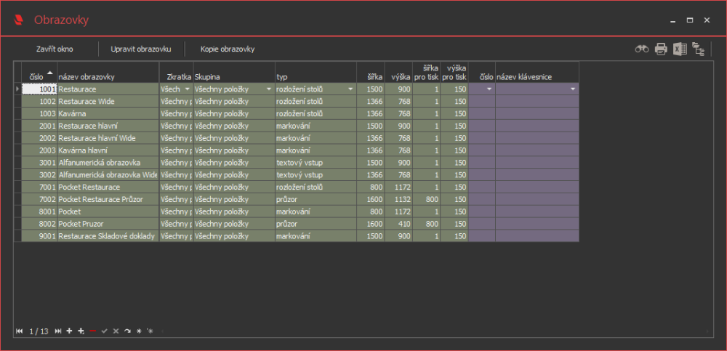The height and width of the screenshot is (351, 727).
Task: Select Alfanumerická obrazovka Wide cell
Action: point(108,175)
